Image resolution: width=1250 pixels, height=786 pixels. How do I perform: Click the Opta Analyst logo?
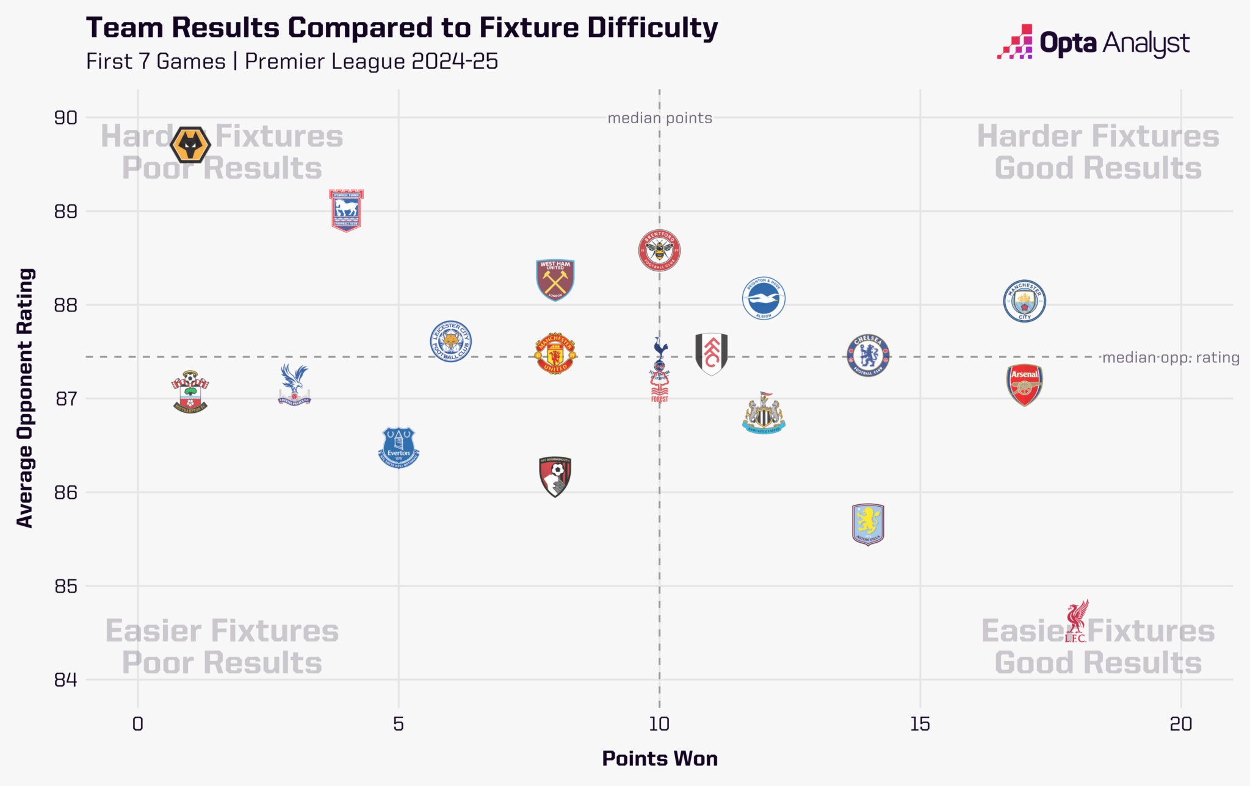pos(1093,42)
